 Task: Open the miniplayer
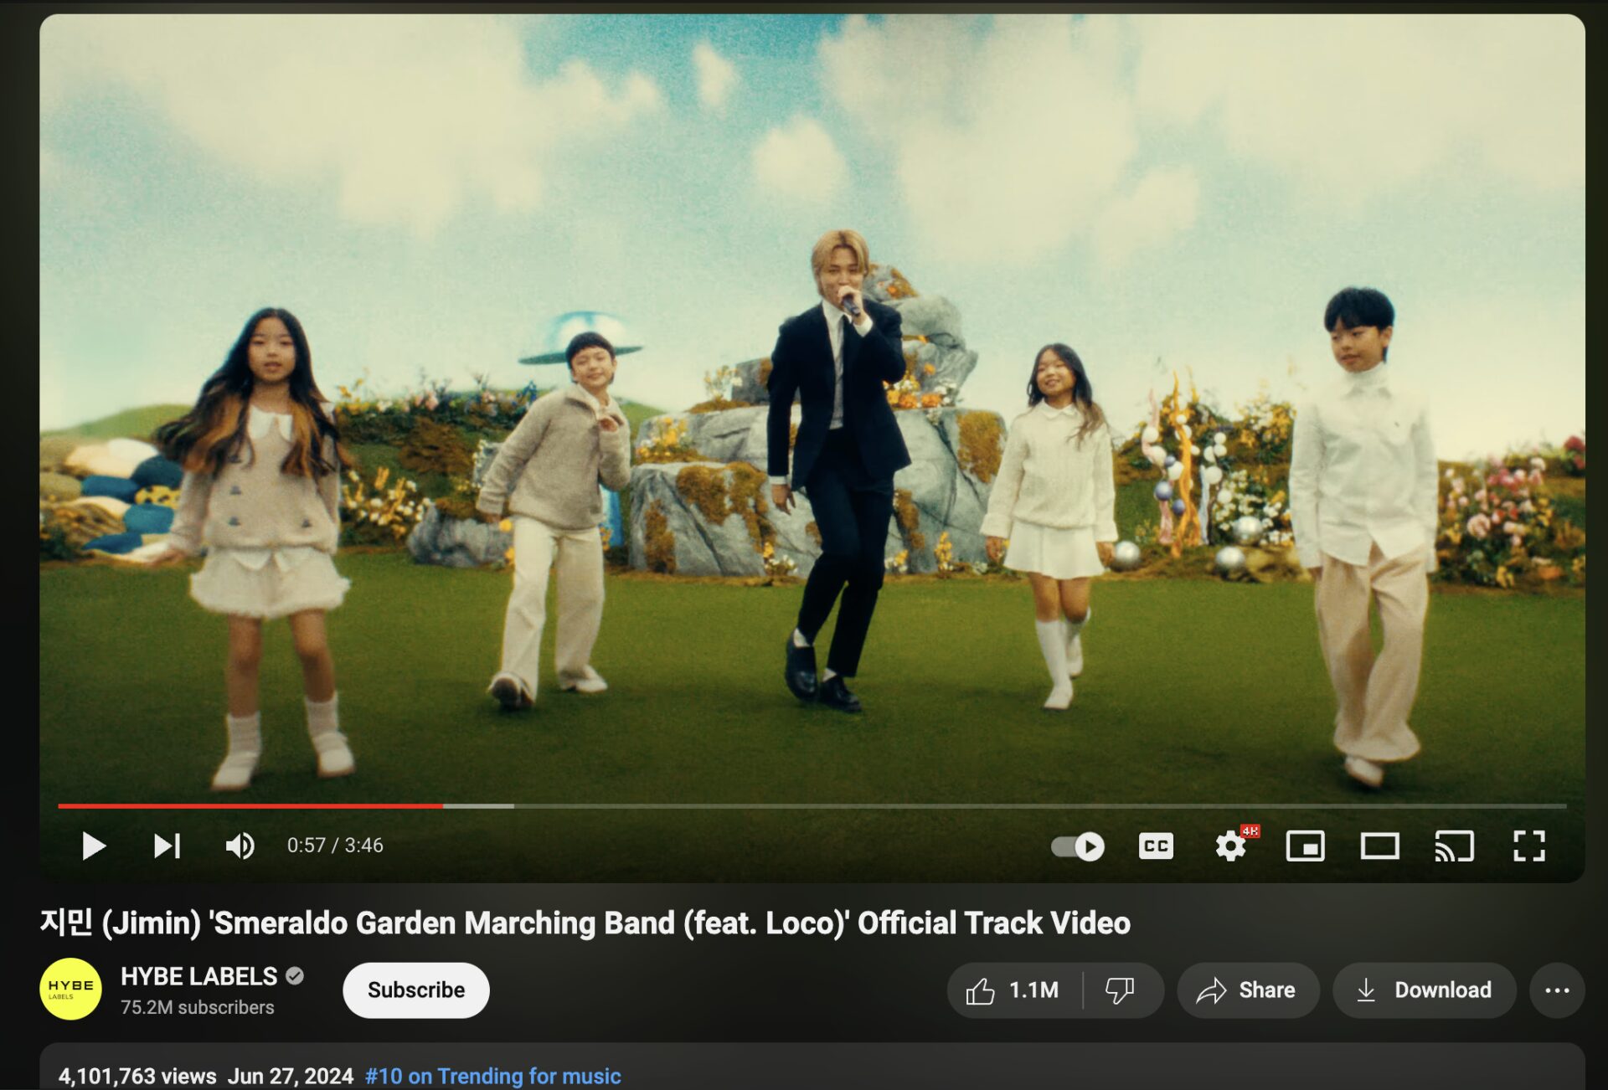(x=1305, y=846)
